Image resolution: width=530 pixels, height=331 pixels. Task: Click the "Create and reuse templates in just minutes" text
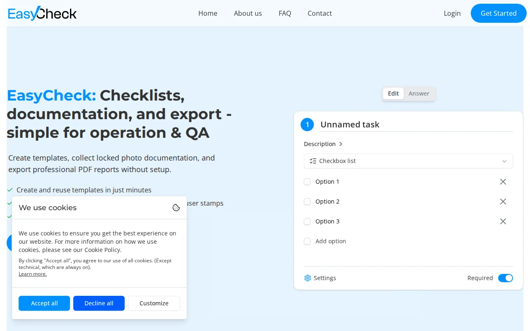pos(84,190)
